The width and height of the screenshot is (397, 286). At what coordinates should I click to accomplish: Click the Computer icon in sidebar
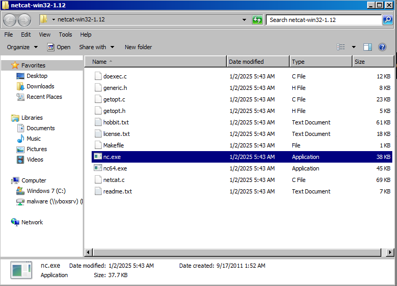click(x=15, y=180)
